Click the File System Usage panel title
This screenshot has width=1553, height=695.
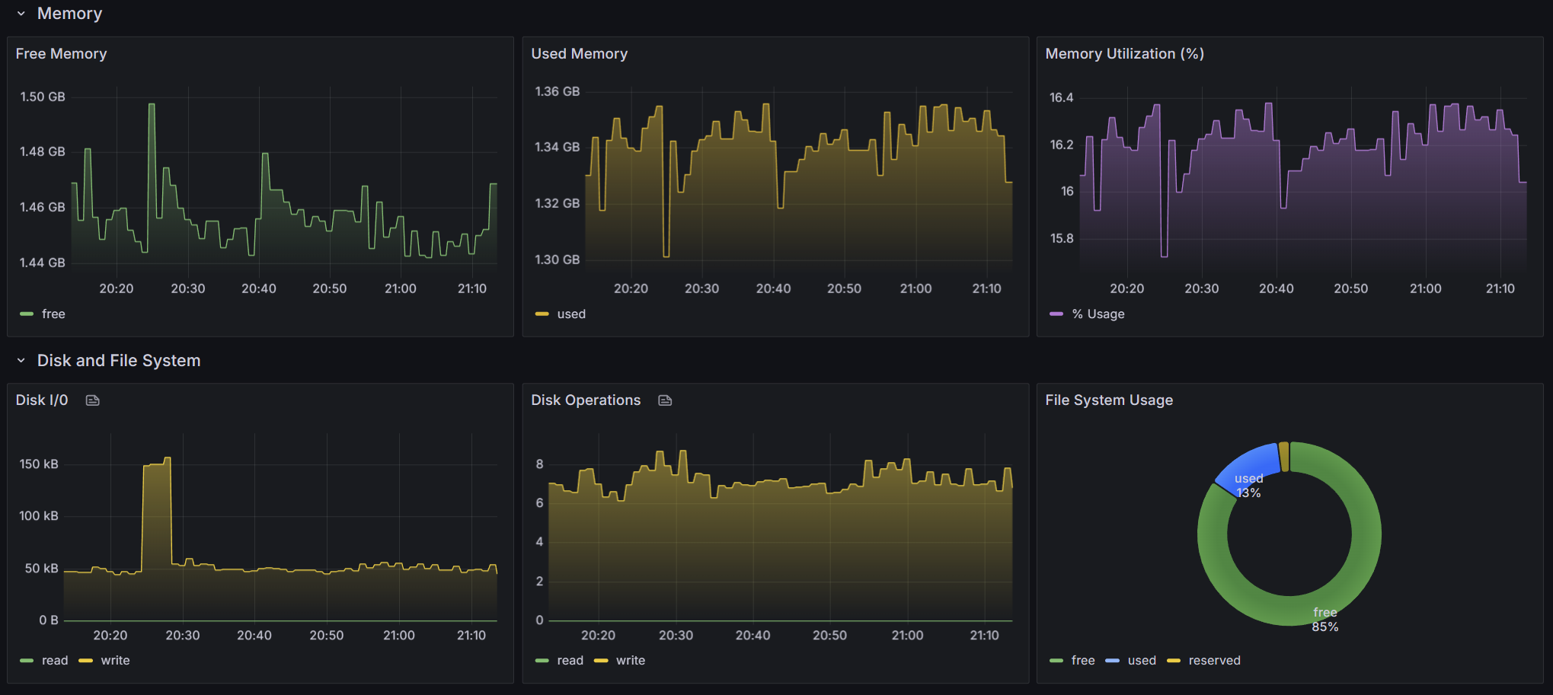tap(1109, 400)
